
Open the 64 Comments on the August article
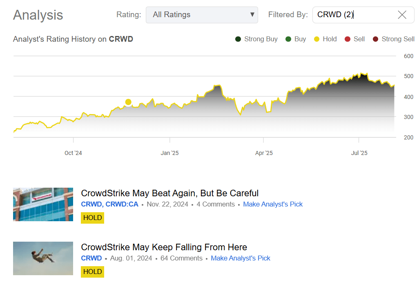tap(181, 258)
